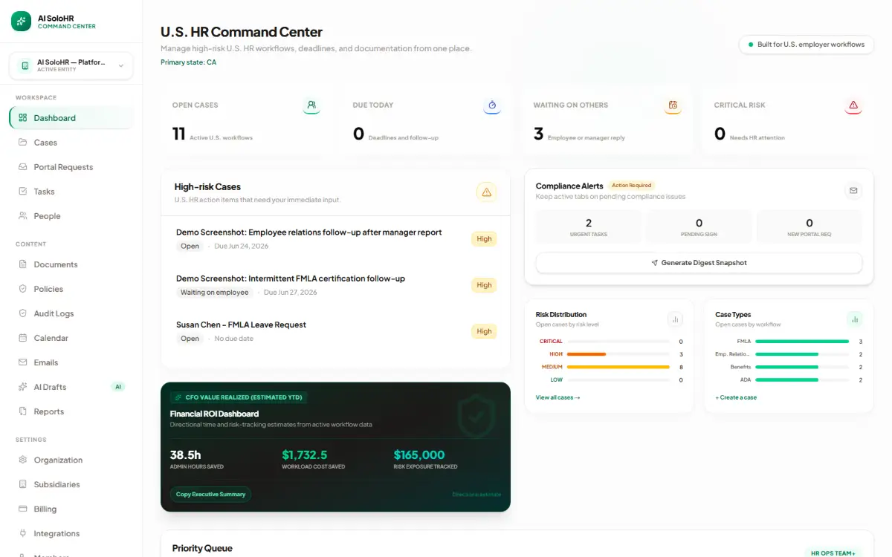The height and width of the screenshot is (557, 892).
Task: Click the Policies shield icon
Action: click(23, 289)
